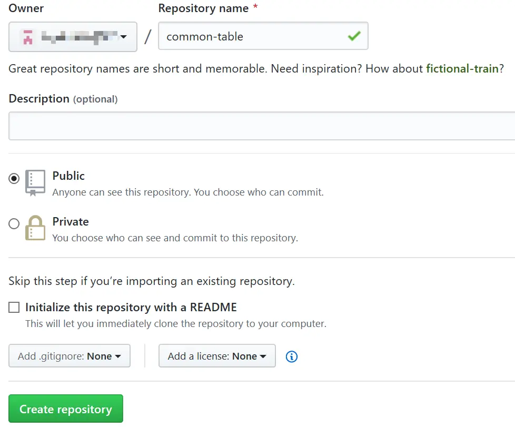The width and height of the screenshot is (515, 429).
Task: Click the owner avatar icon
Action: click(x=28, y=37)
